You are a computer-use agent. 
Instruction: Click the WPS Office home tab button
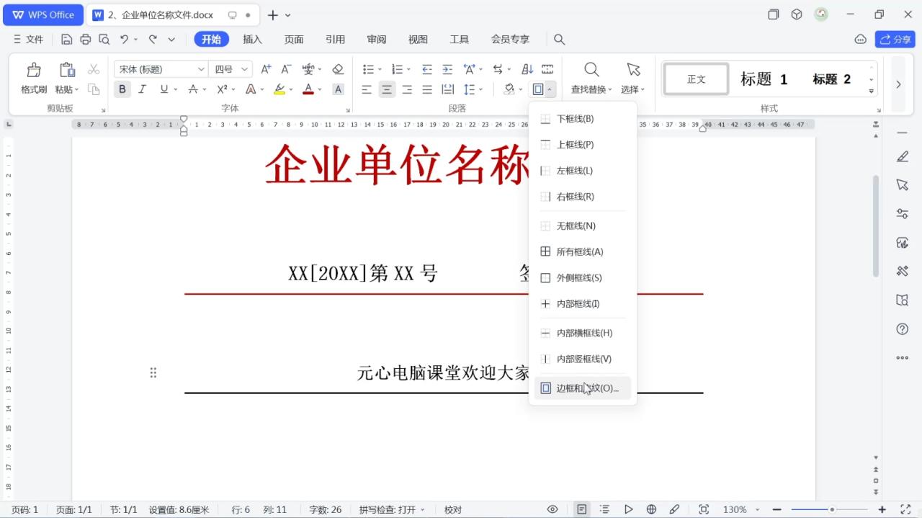[44, 14]
